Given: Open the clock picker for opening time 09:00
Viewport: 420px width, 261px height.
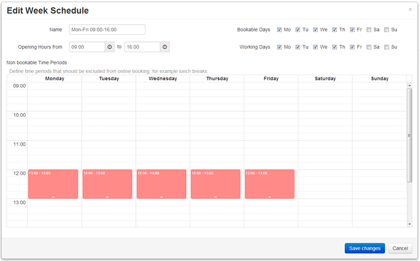Looking at the screenshot, I should 109,47.
